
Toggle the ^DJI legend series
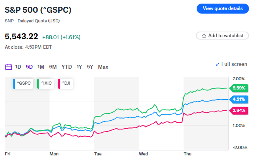coord(66,83)
